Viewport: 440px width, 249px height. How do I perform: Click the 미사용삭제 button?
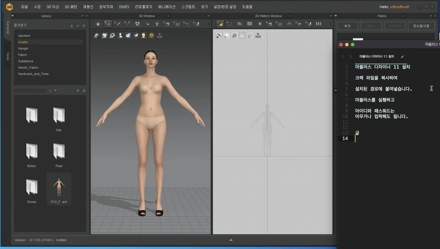421,26
